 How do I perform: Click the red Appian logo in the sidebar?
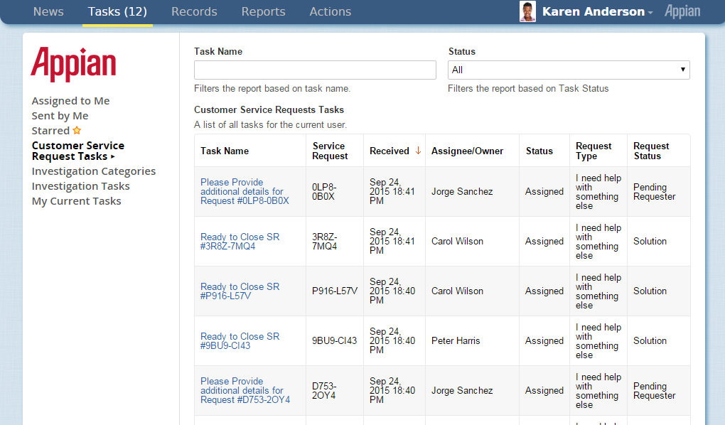[73, 64]
